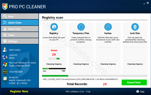Open the Scan menu item

coord(20,16)
